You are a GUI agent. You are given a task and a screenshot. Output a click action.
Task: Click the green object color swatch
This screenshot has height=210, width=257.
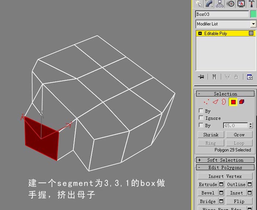pyautogui.click(x=253, y=14)
